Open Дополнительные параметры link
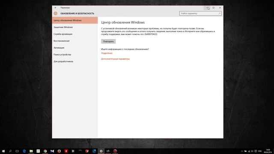 [115, 59]
